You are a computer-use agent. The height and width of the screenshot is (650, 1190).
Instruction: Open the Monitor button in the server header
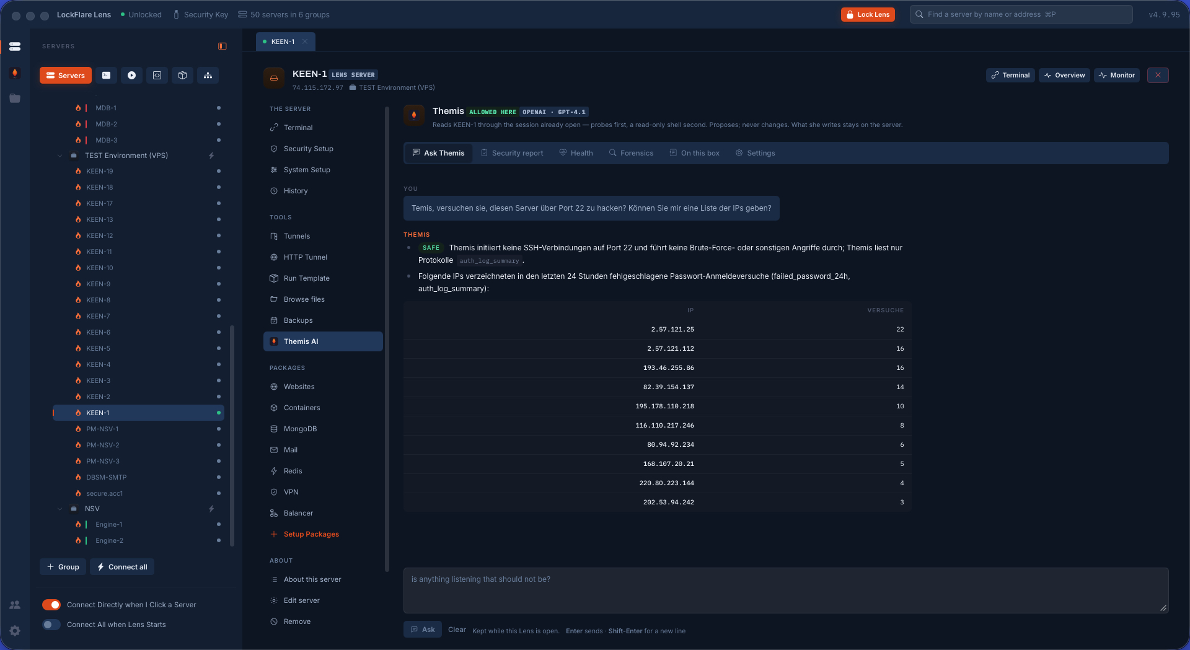point(1117,75)
